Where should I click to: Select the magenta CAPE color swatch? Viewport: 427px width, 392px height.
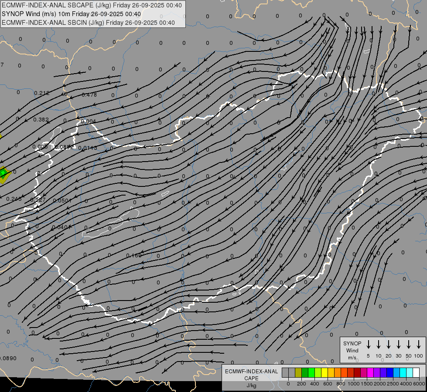370,372
